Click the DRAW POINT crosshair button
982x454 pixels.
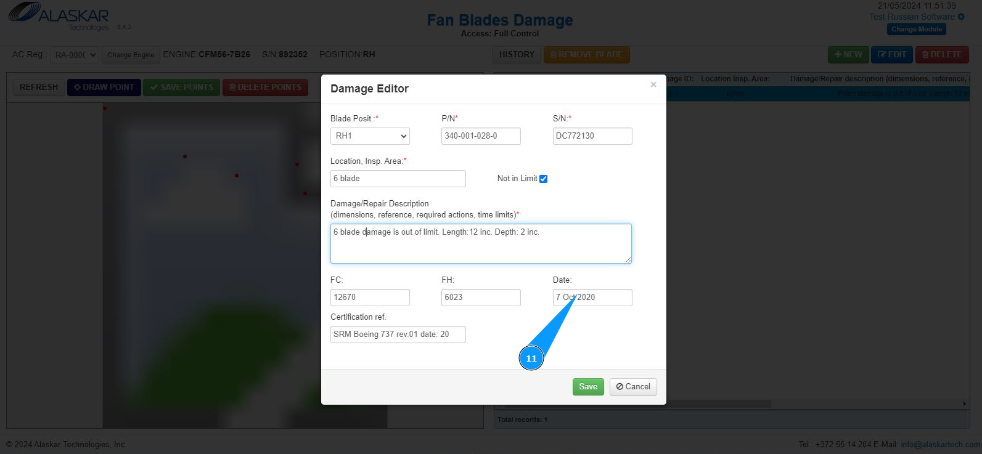pos(104,87)
